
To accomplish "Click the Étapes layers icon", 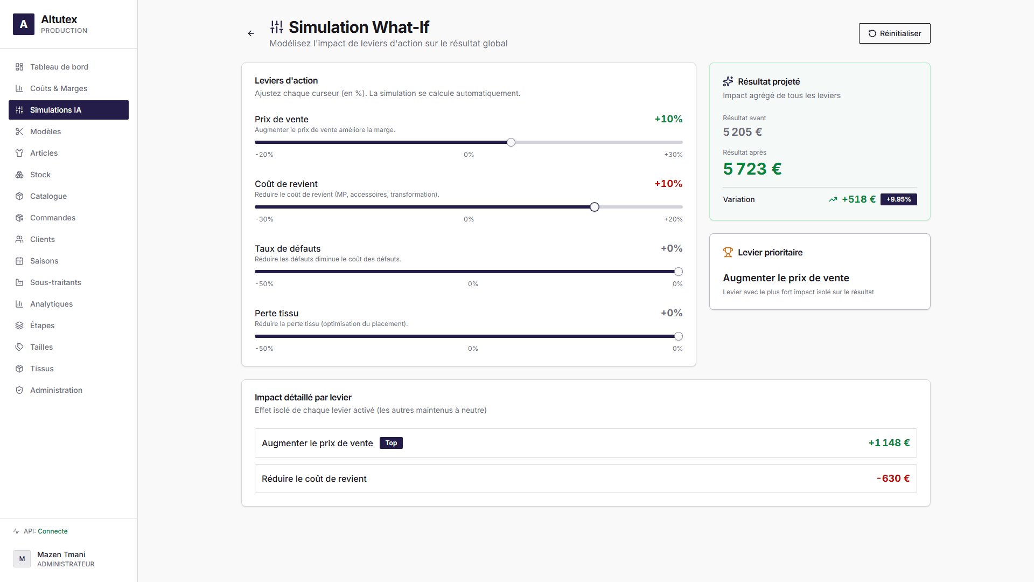I will [19, 325].
